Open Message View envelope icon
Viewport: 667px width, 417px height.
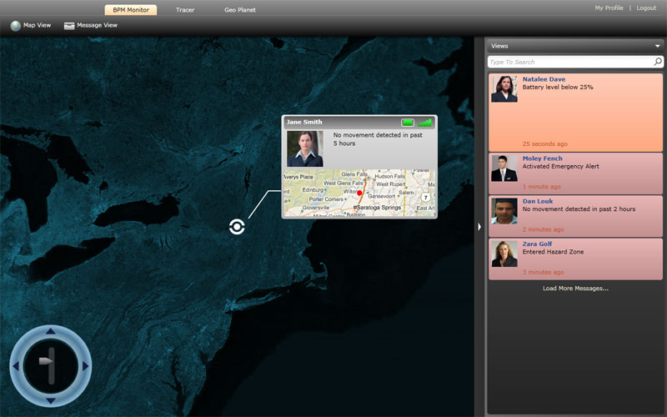pyautogui.click(x=69, y=26)
